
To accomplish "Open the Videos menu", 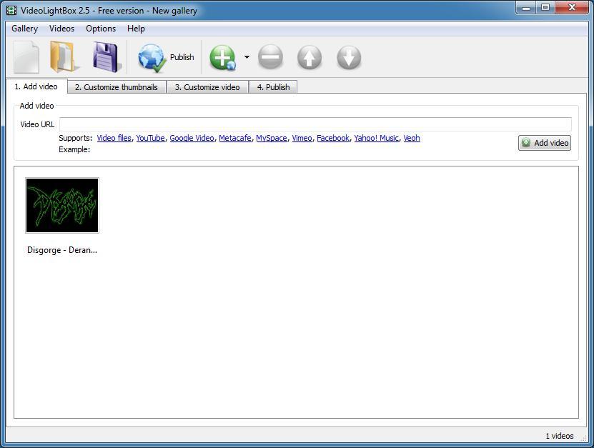I will [61, 29].
